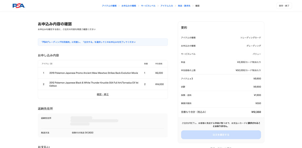
Task: Click the 事務手数料 label
Action: click(186, 103)
